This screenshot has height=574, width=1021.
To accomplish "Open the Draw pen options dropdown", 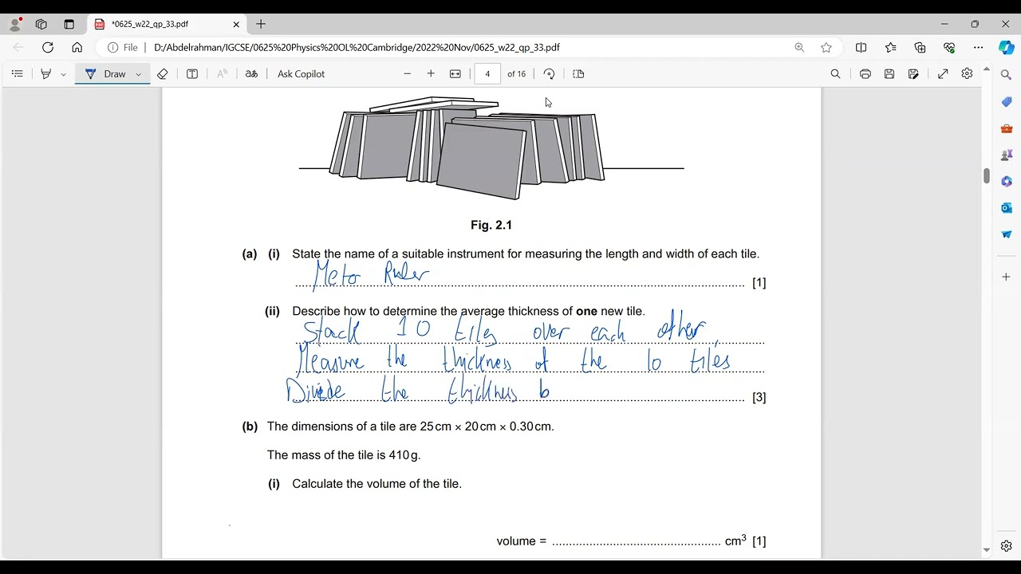I will point(139,74).
